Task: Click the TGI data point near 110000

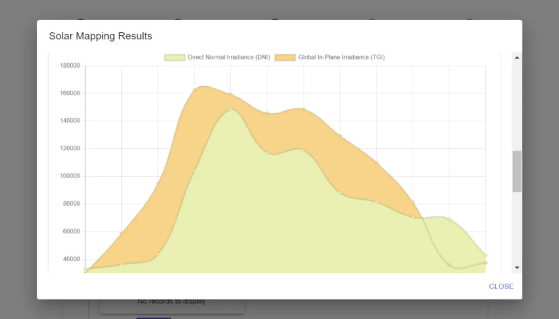Action: click(377, 163)
